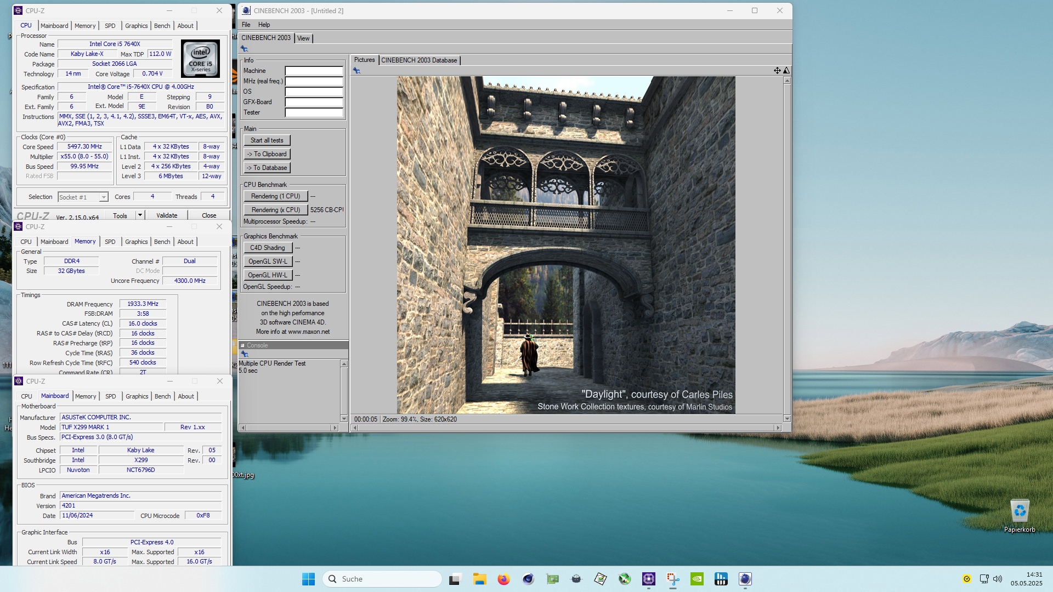Click the pushpin icon below Pictures tab

[x=356, y=71]
